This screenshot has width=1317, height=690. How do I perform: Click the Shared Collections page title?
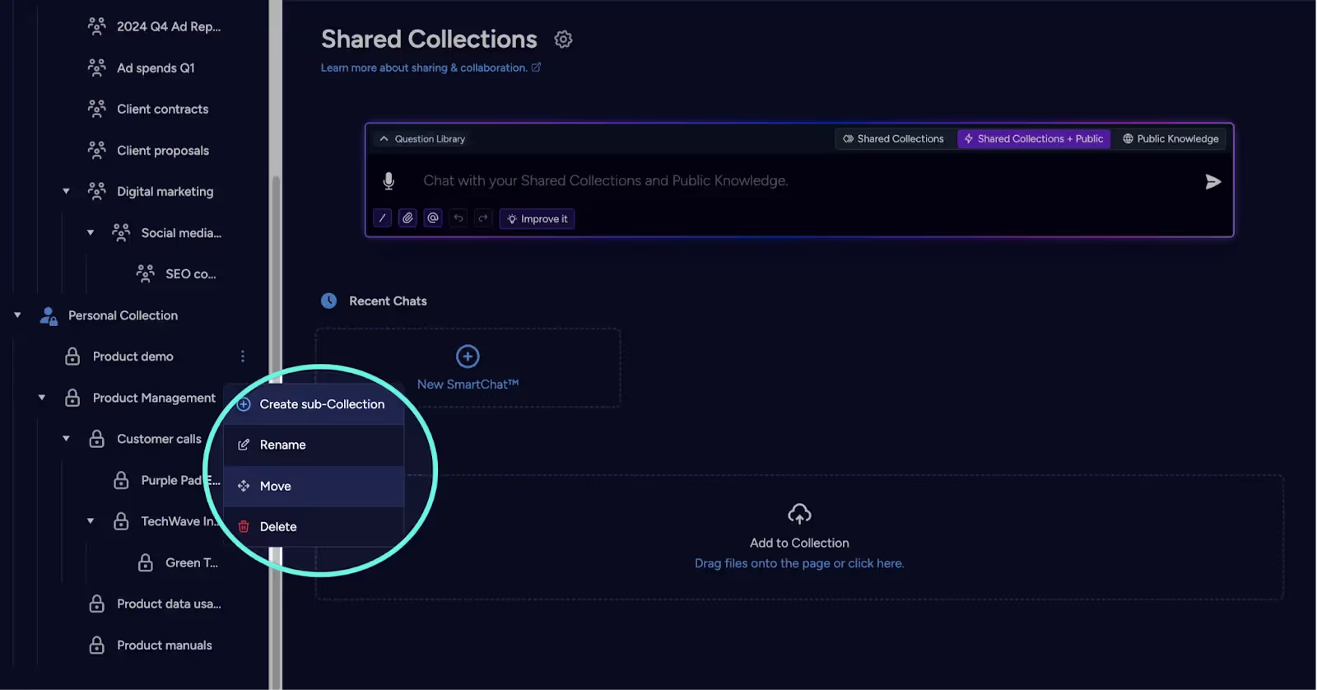click(x=429, y=39)
